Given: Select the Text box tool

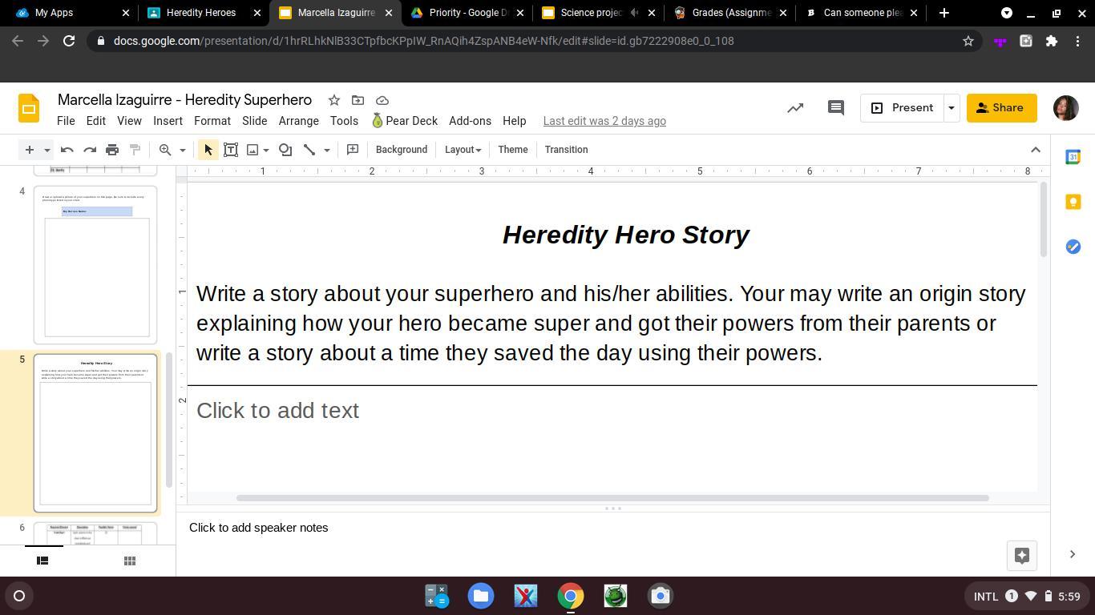Looking at the screenshot, I should click(231, 150).
